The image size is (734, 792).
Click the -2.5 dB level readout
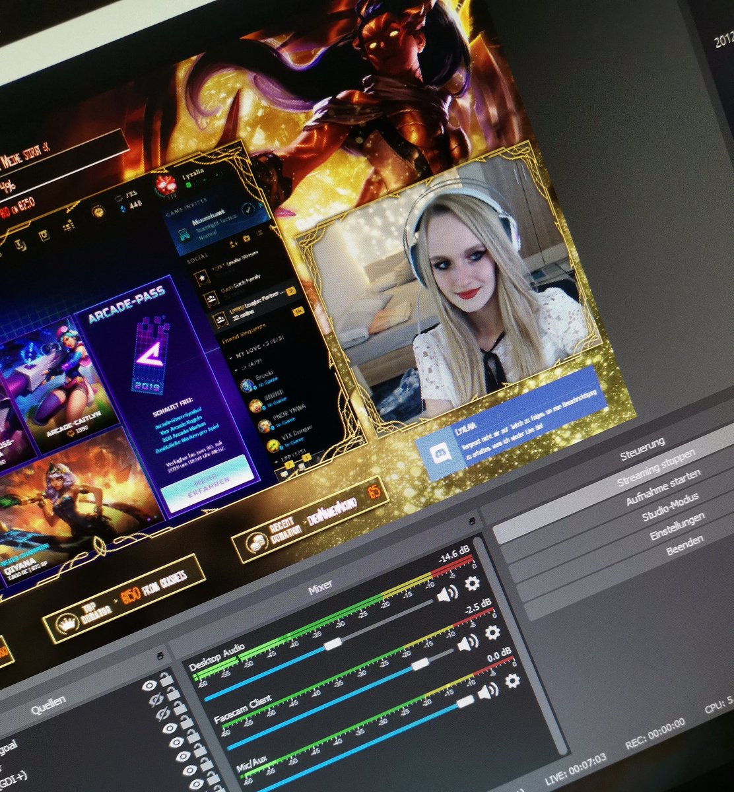(x=477, y=607)
